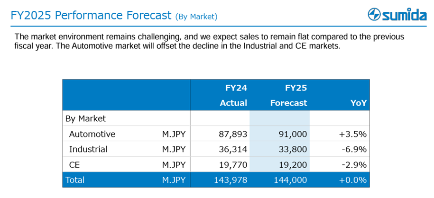Screen dimensions: 434x198
Task: Click the market environment description paragraph
Action: coord(209,41)
